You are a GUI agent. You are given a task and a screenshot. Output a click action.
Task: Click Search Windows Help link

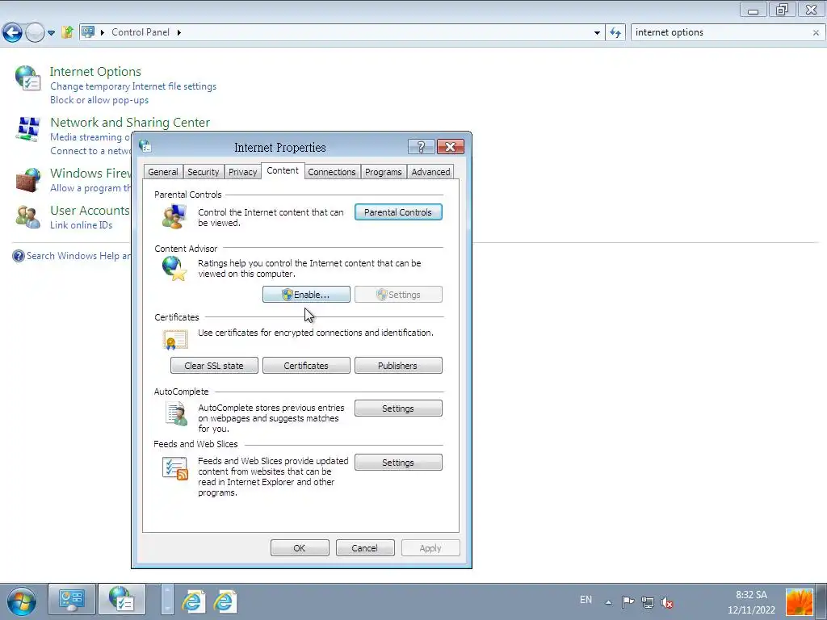coord(78,256)
